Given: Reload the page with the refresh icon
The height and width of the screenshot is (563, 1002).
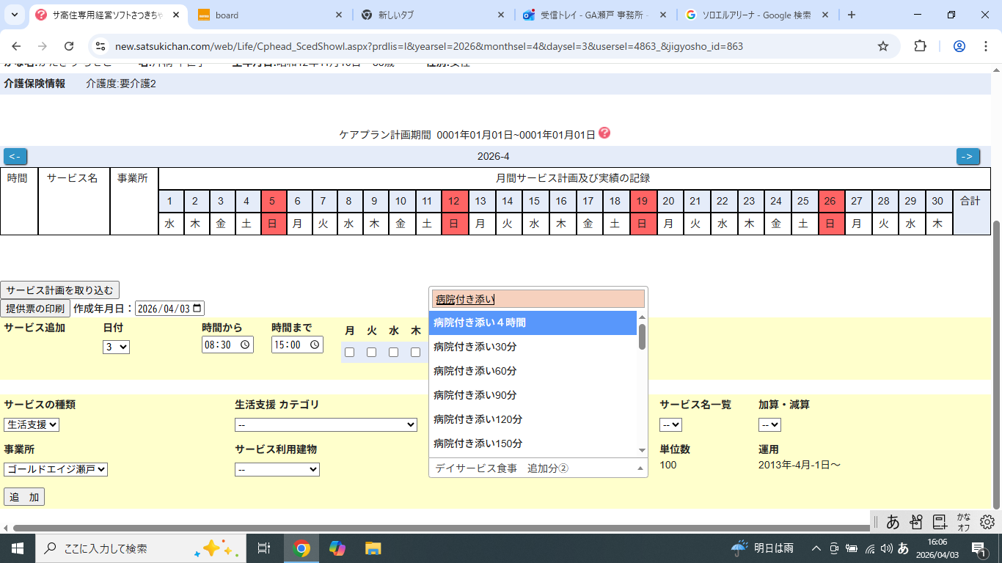Looking at the screenshot, I should coord(69,46).
